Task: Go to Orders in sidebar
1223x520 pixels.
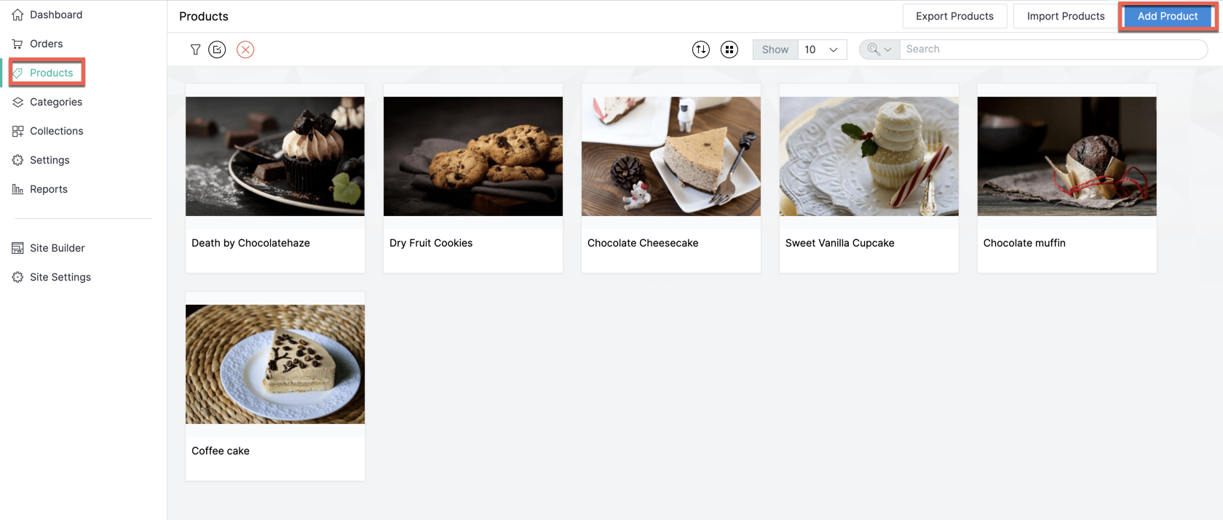Action: click(47, 44)
